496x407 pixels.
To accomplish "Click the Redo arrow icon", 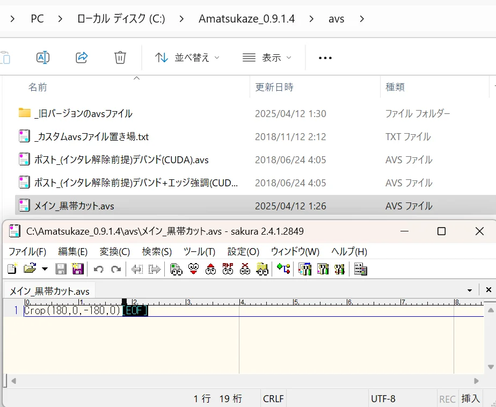I will pyautogui.click(x=115, y=268).
